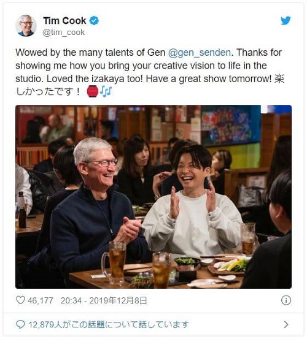This screenshot has width=307, height=339.
Task: Click the word izakaya in tweet
Action: coord(107,79)
